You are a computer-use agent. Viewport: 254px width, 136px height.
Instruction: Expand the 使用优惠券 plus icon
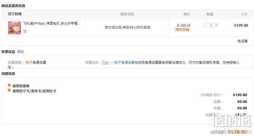[9, 85]
